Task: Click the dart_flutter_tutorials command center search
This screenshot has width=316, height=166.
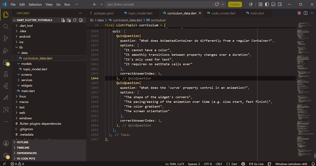Action: click(x=159, y=4)
